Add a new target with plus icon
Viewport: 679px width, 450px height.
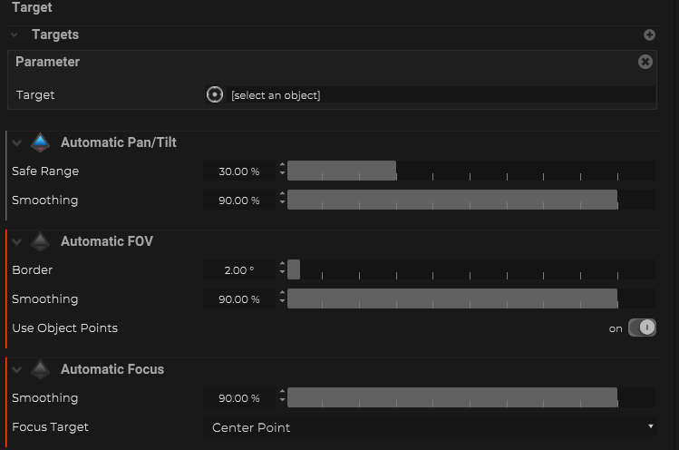point(649,35)
